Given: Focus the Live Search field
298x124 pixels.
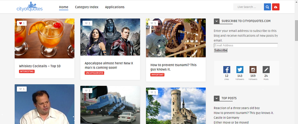Looking at the screenshot, I should coord(248,7).
